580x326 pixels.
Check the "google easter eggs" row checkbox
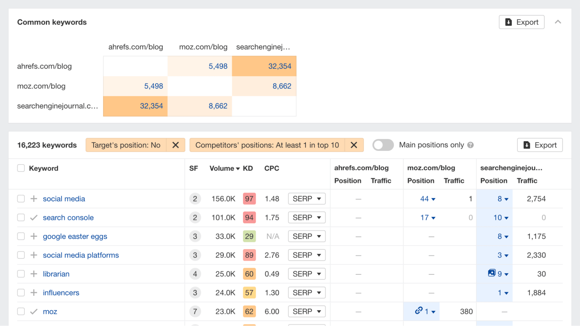click(21, 236)
